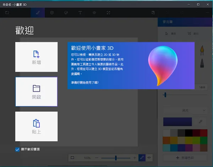Click the zoom in plus button

coord(135,157)
